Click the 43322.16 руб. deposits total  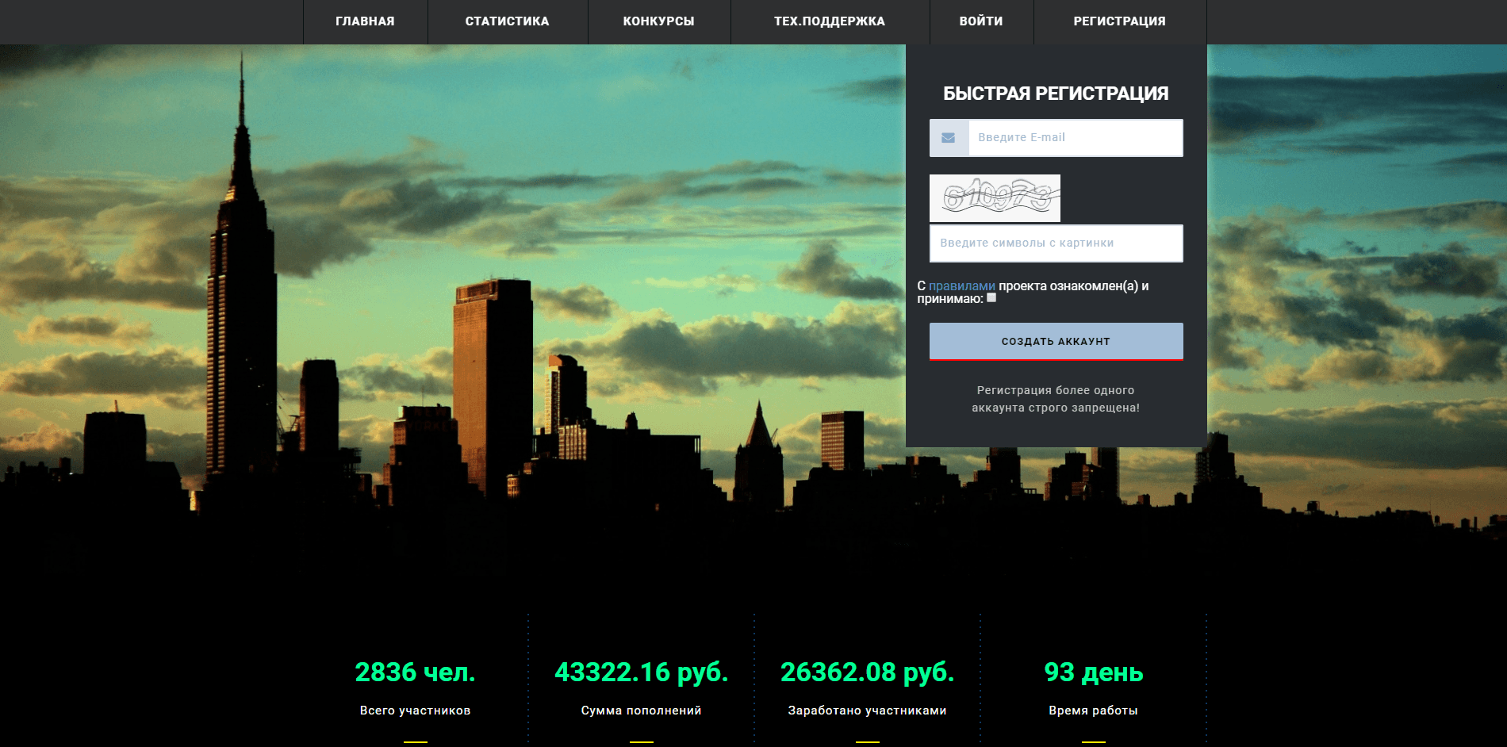[641, 672]
